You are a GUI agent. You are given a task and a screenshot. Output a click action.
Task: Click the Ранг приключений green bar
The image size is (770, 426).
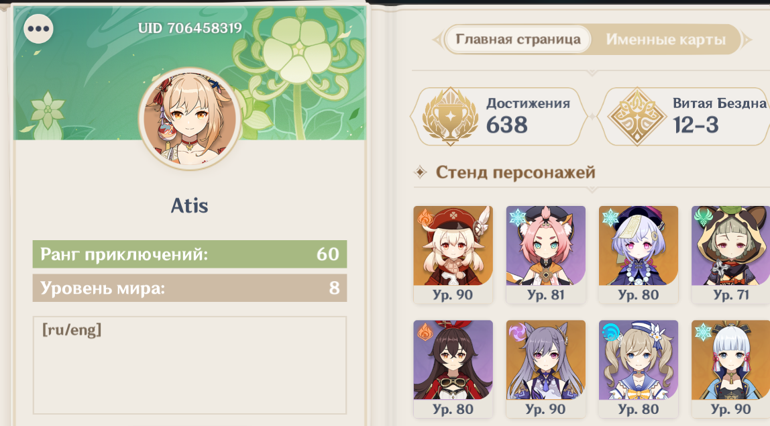click(x=190, y=254)
